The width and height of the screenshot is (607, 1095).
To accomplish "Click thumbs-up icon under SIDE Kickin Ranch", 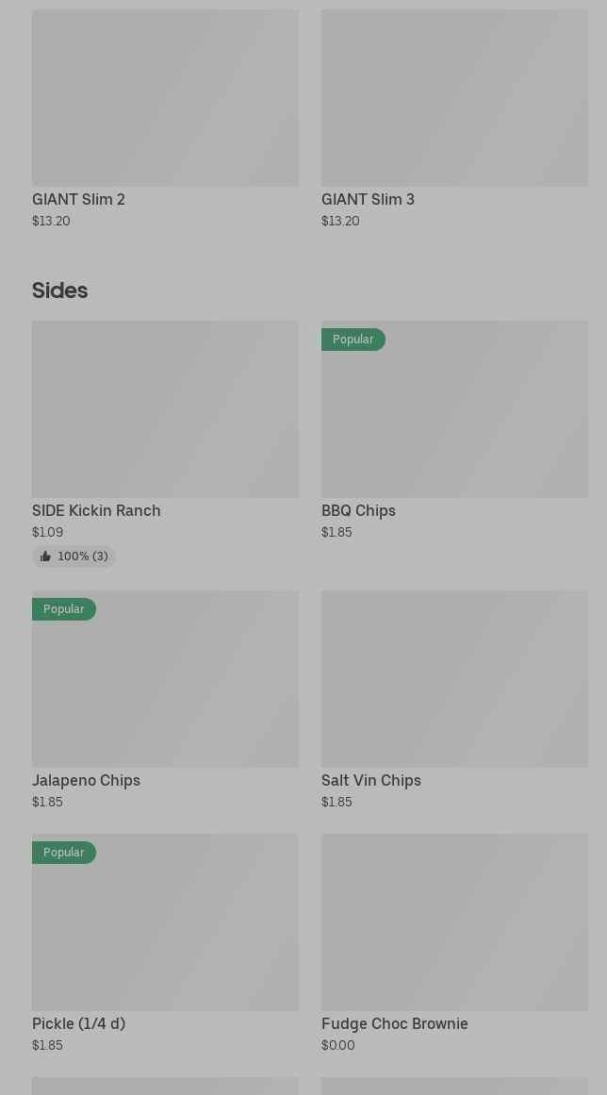I will click(x=45, y=556).
